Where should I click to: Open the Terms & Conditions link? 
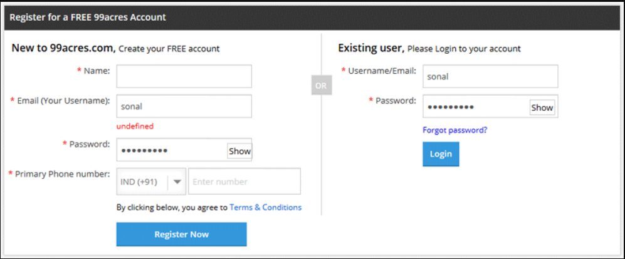[265, 207]
